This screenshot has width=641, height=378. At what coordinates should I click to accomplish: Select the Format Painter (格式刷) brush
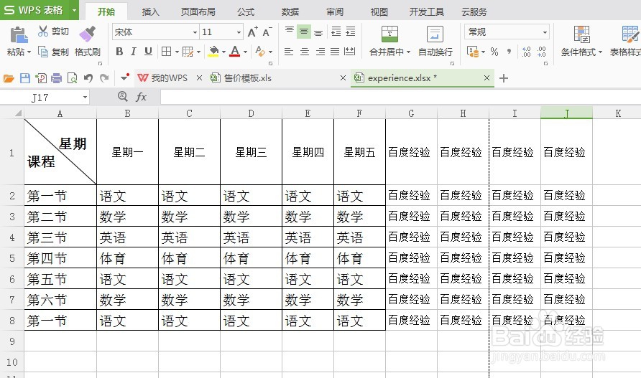point(87,41)
